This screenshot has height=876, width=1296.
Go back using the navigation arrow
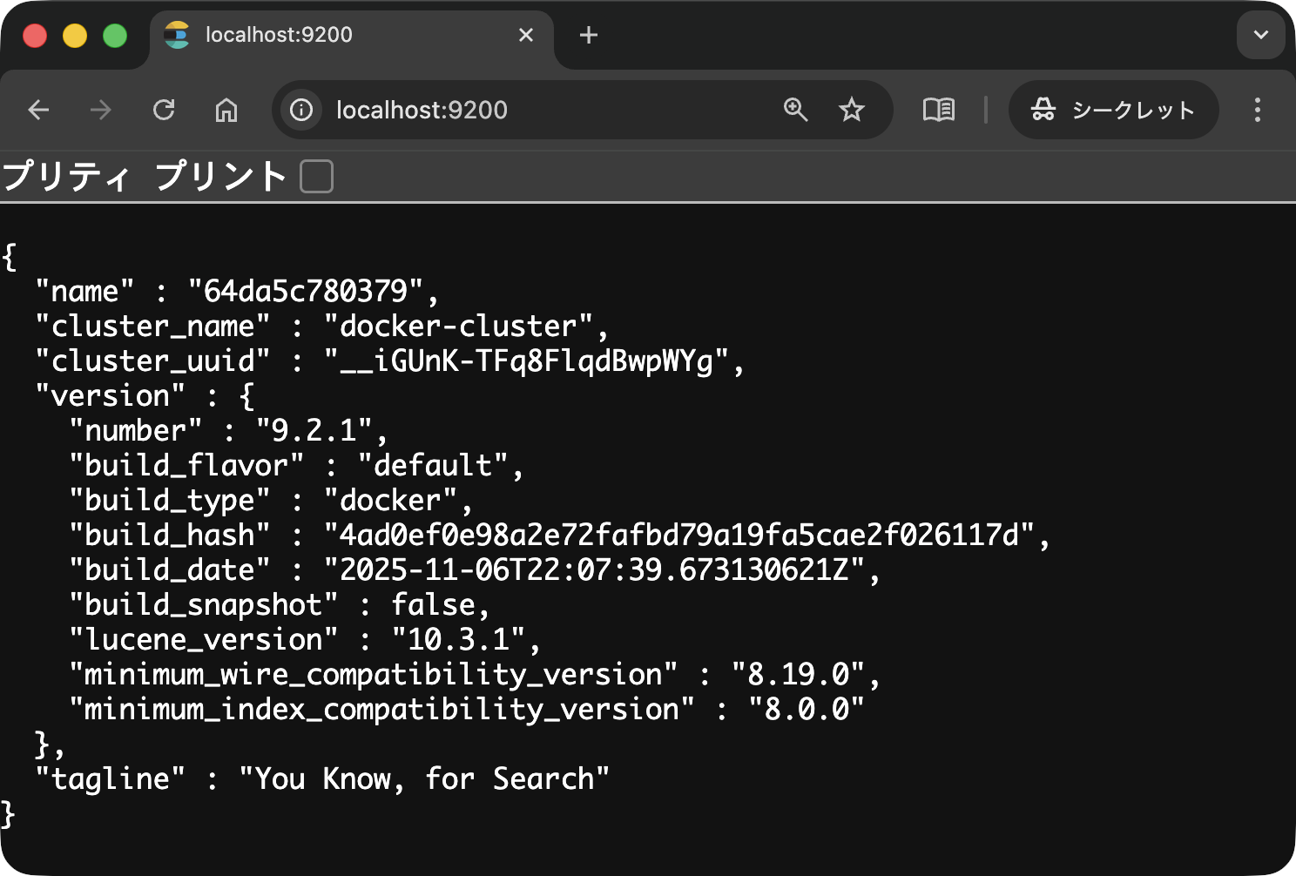(38, 110)
